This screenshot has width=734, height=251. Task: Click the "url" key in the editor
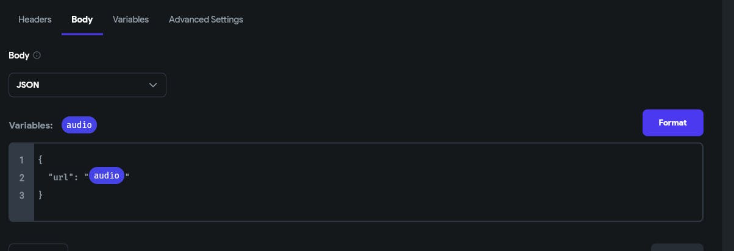[60, 178]
